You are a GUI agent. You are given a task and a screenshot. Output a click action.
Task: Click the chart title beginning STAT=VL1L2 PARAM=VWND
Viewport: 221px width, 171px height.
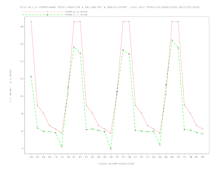(110, 7)
